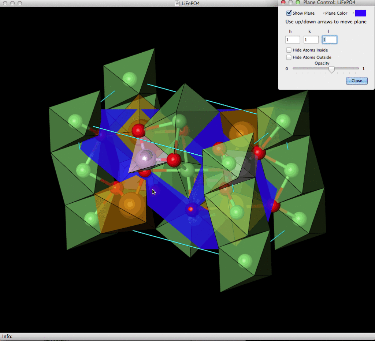Minimize Plane Control using the yellow button
This screenshot has width=375, height=341.
[x=290, y=3]
